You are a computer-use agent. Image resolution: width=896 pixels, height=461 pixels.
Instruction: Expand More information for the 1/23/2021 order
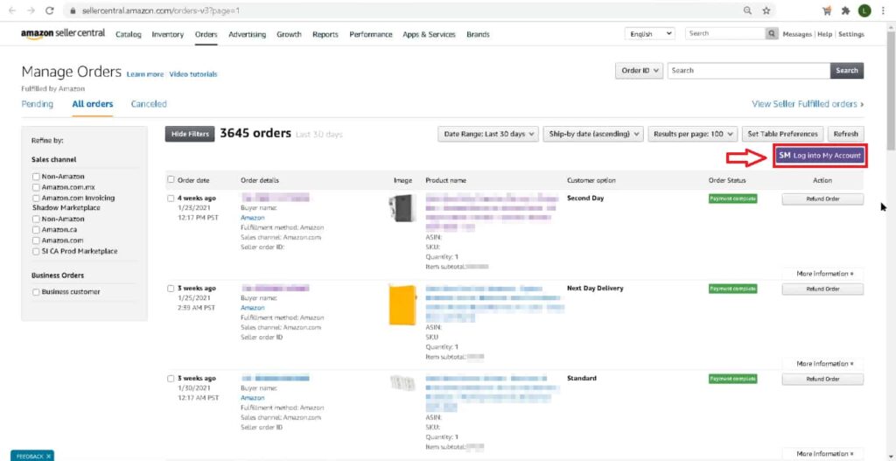click(824, 274)
